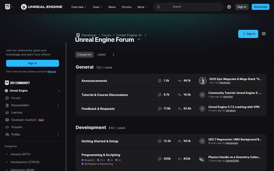Open the General section heading
The width and height of the screenshot is (274, 171).
[x=85, y=67]
